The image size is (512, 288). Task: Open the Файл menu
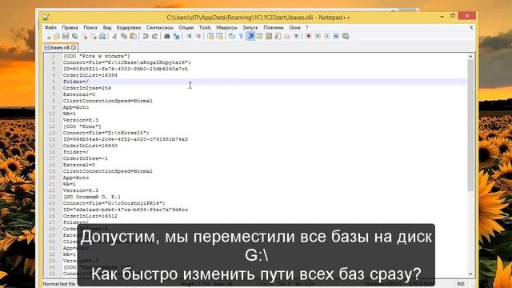coord(50,27)
